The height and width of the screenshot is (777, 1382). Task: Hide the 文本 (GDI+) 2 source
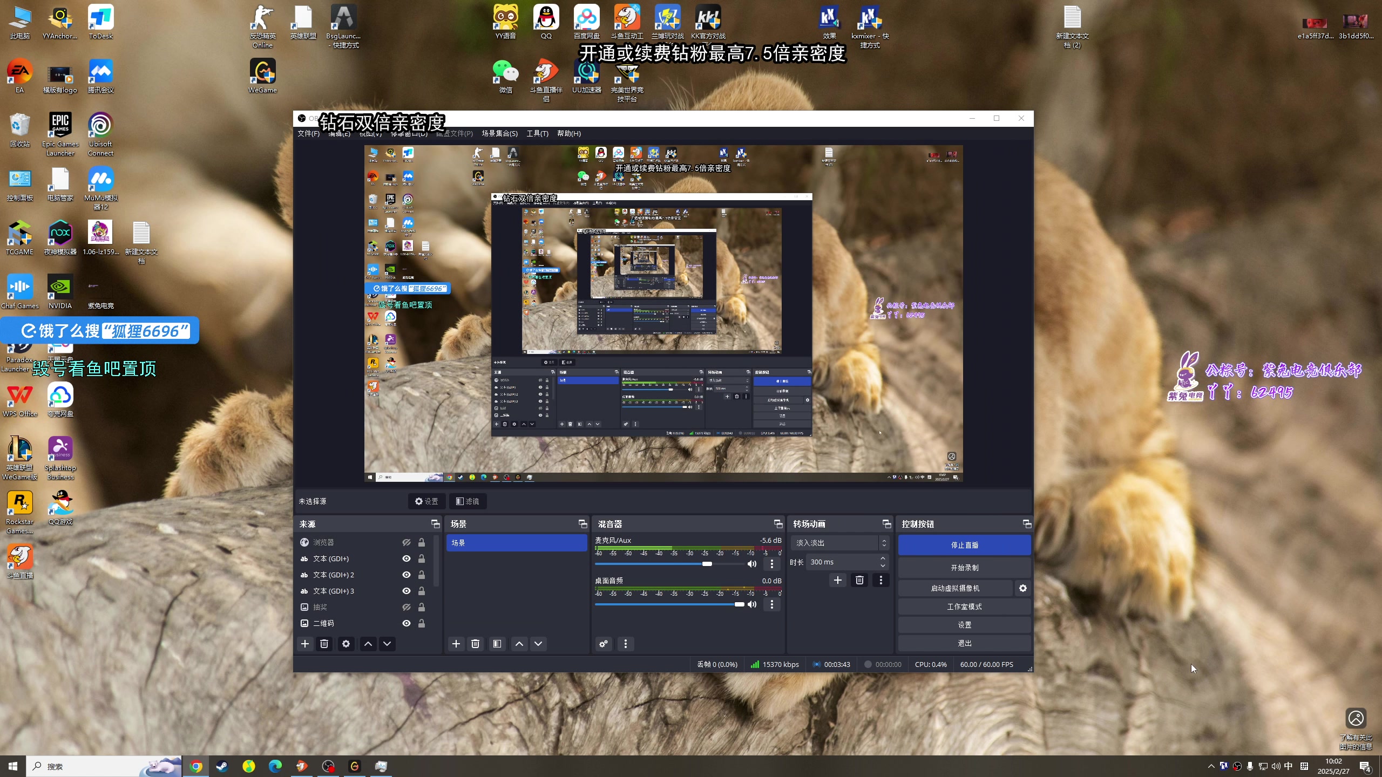point(407,575)
